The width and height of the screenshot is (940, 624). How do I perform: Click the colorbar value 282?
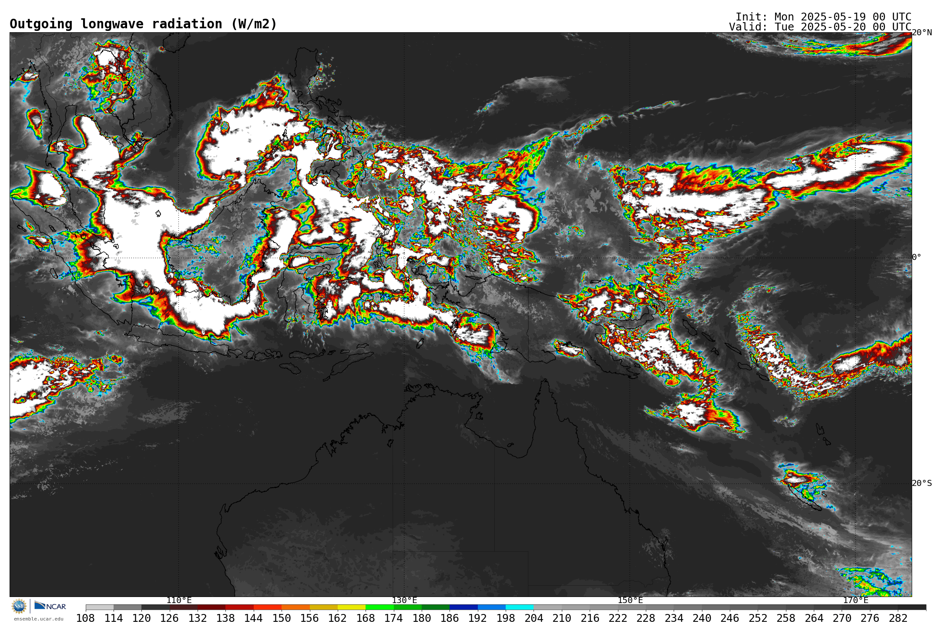click(x=898, y=618)
